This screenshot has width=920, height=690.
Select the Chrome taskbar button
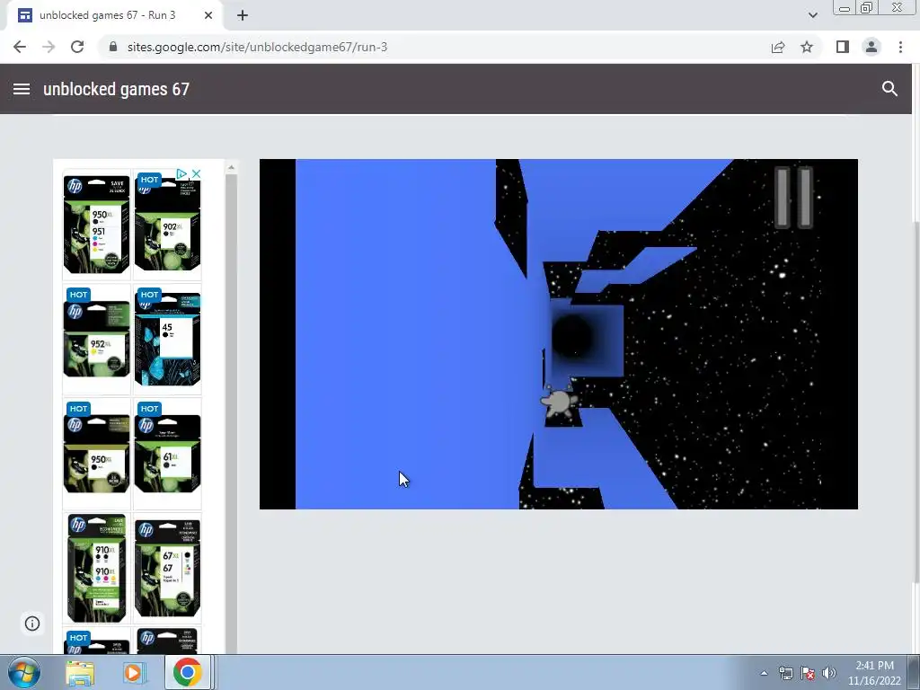coord(188,672)
